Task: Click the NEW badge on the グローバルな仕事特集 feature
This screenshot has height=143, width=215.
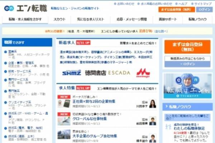Action: [x=64, y=114]
